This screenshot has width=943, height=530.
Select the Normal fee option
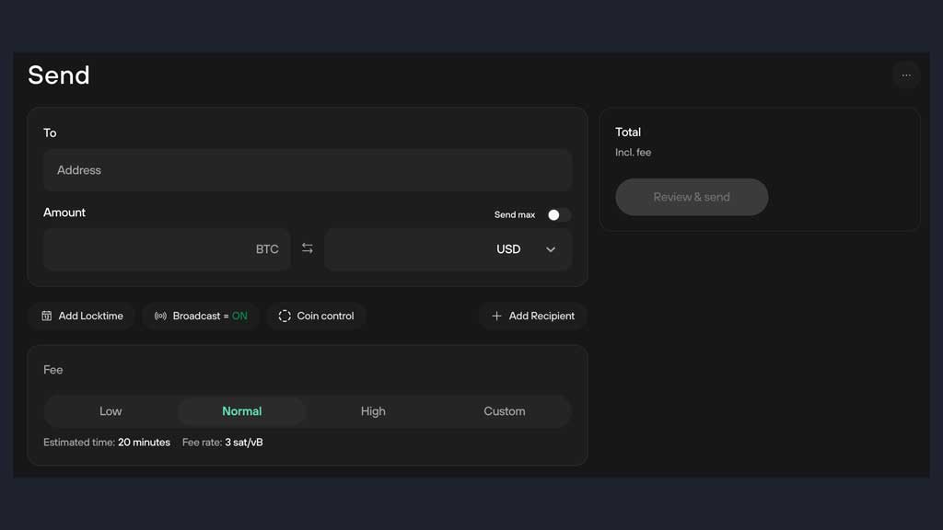[241, 411]
